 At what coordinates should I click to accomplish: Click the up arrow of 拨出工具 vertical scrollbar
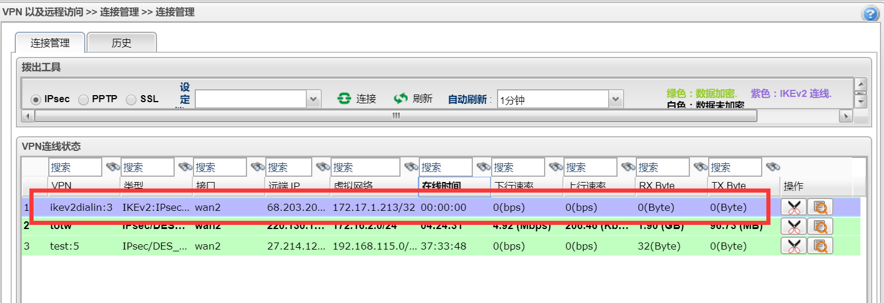tap(860, 83)
